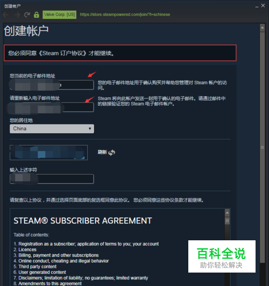
Task: Click the agreement box scroll up arrow
Action: tap(227, 213)
